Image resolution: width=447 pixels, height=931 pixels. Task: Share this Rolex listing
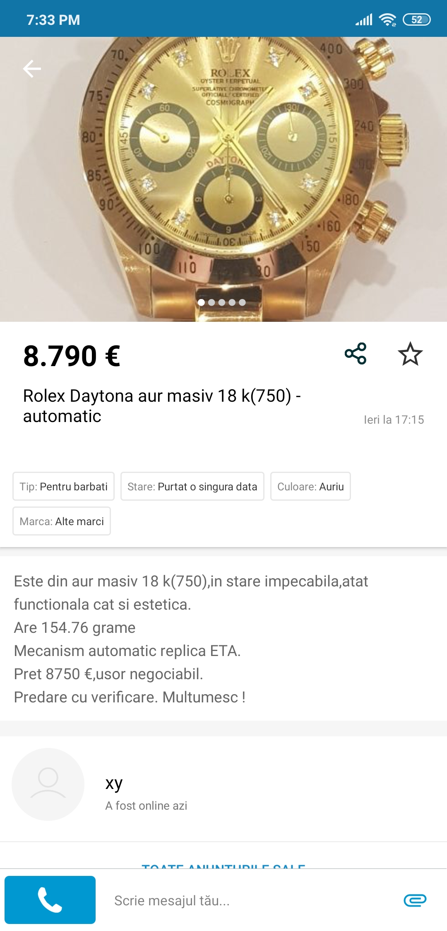coord(356,354)
